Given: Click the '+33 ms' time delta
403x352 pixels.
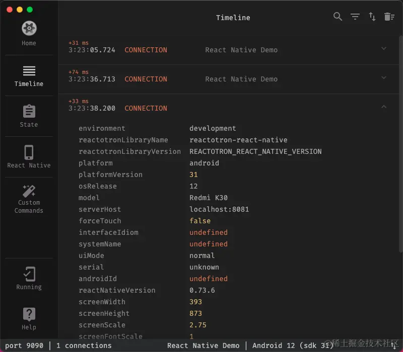Looking at the screenshot, I should point(79,101).
